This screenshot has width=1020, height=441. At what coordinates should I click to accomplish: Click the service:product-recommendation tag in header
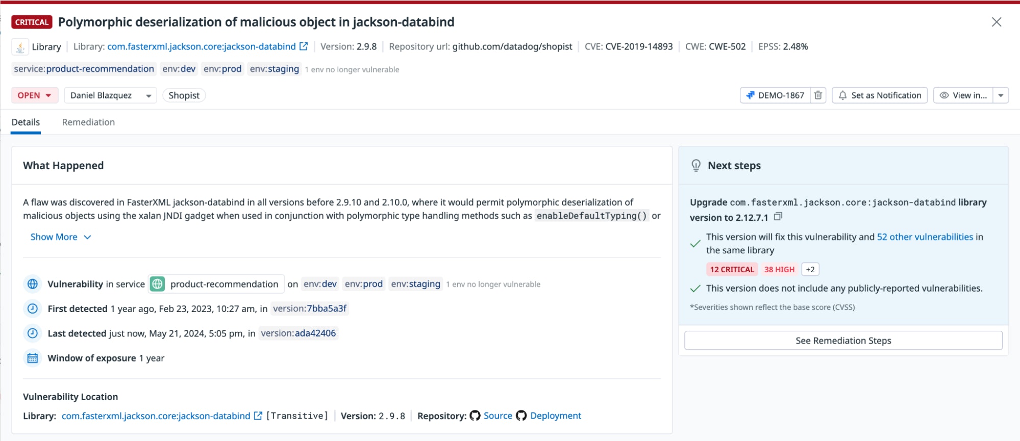[x=84, y=69]
